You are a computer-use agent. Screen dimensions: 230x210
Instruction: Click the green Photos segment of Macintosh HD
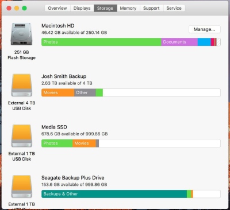(101, 42)
